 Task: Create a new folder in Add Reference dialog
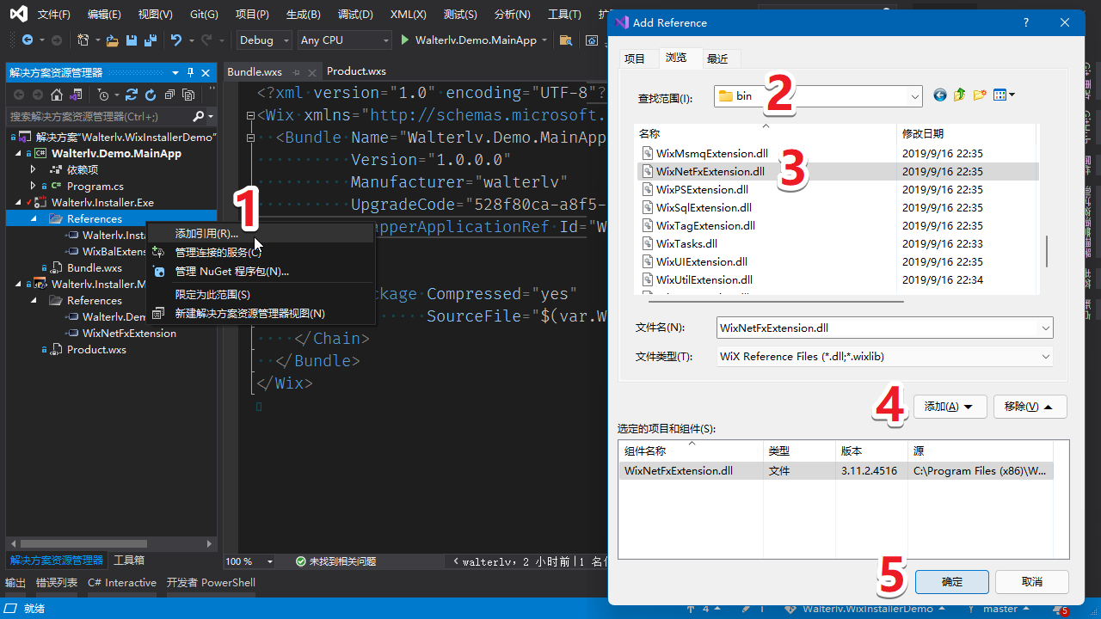(x=980, y=95)
